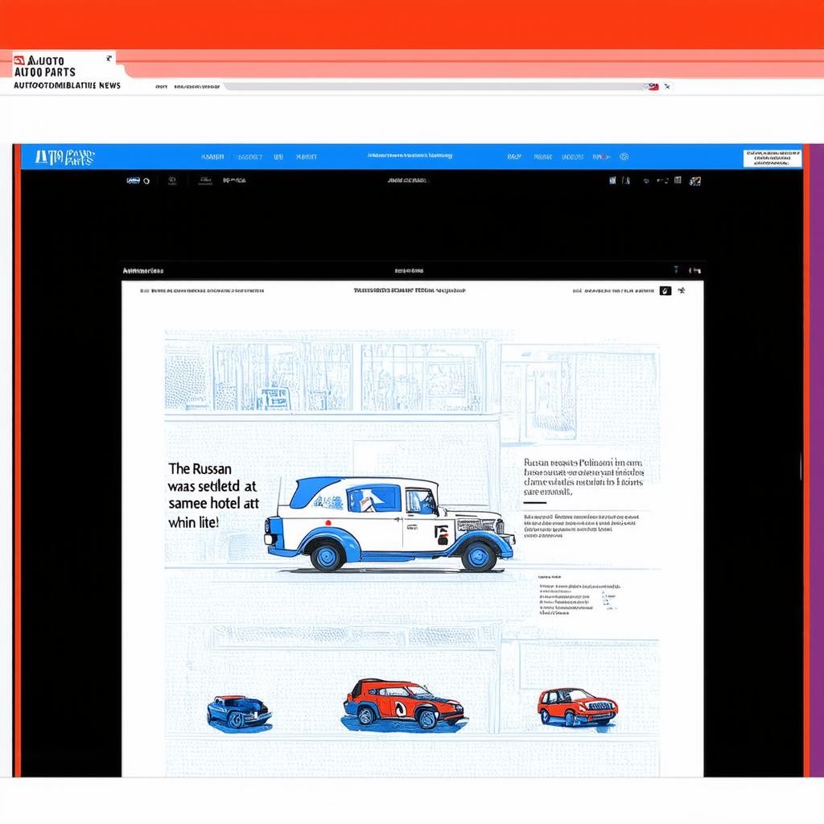824x824 pixels.
Task: Click the icon right of the black square icon
Action: (682, 290)
